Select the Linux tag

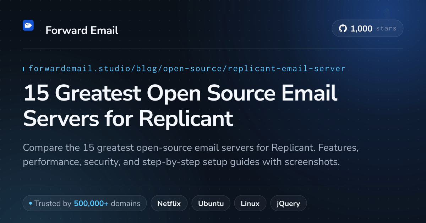point(250,204)
